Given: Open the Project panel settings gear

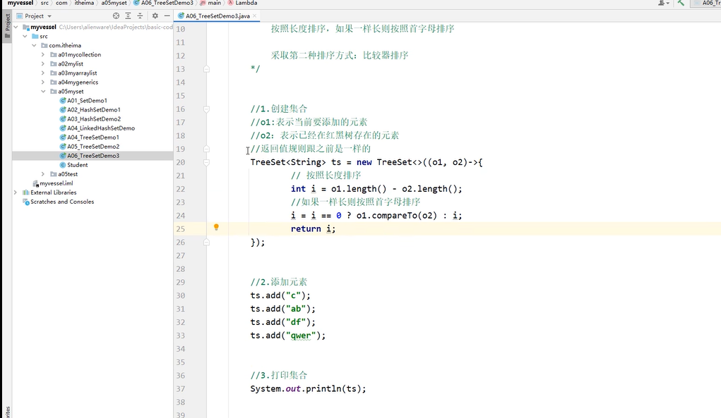Looking at the screenshot, I should pos(155,15).
